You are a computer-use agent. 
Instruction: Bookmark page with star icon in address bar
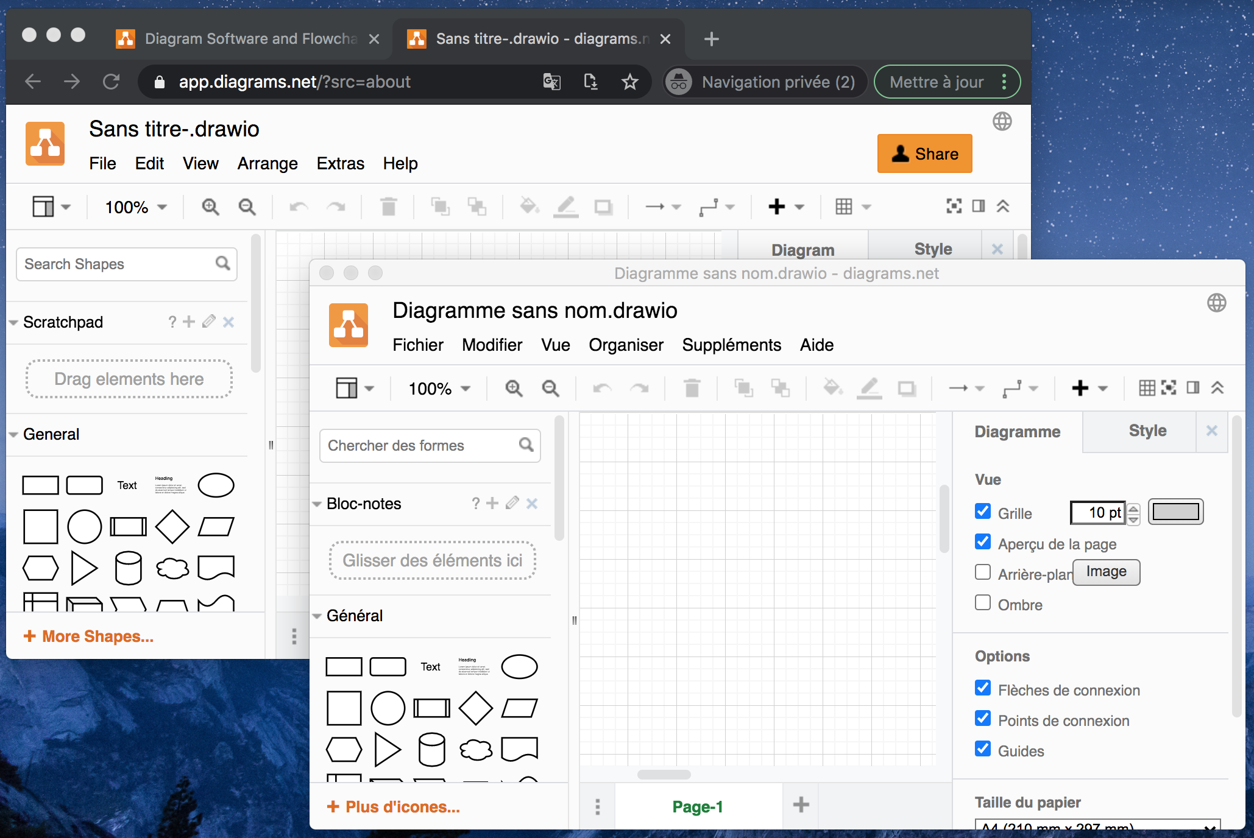pos(629,82)
